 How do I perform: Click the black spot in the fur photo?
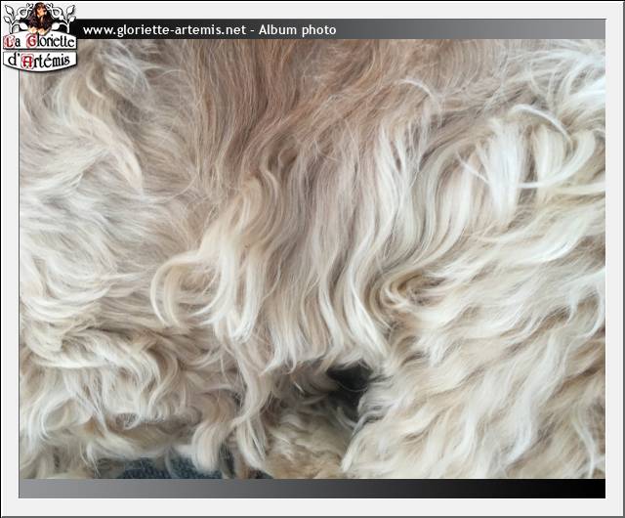[350, 376]
